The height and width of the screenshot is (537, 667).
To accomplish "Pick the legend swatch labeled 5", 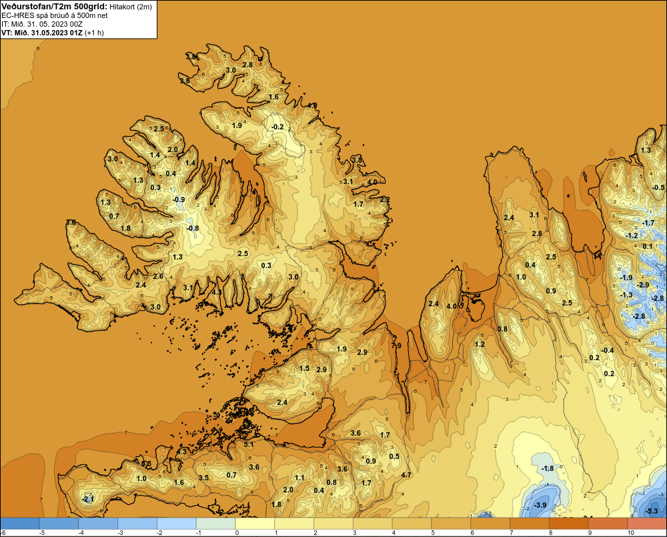I will click(x=451, y=524).
